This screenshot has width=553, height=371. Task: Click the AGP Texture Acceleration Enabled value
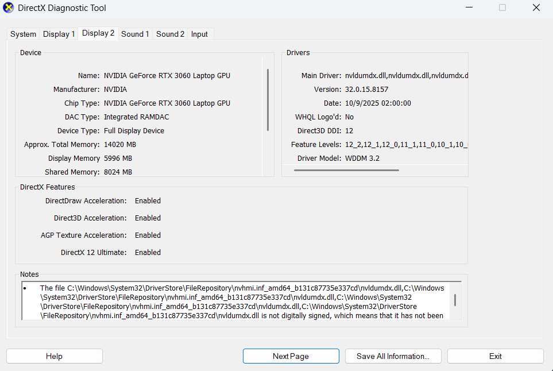148,235
